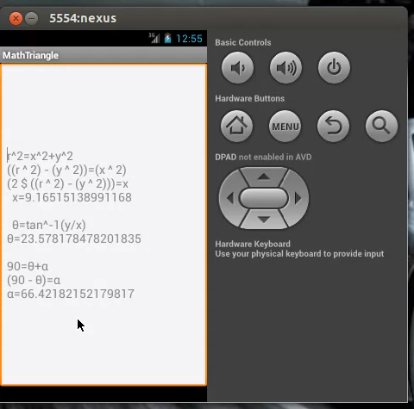
Task: Click the hardware search button
Action: click(x=381, y=126)
